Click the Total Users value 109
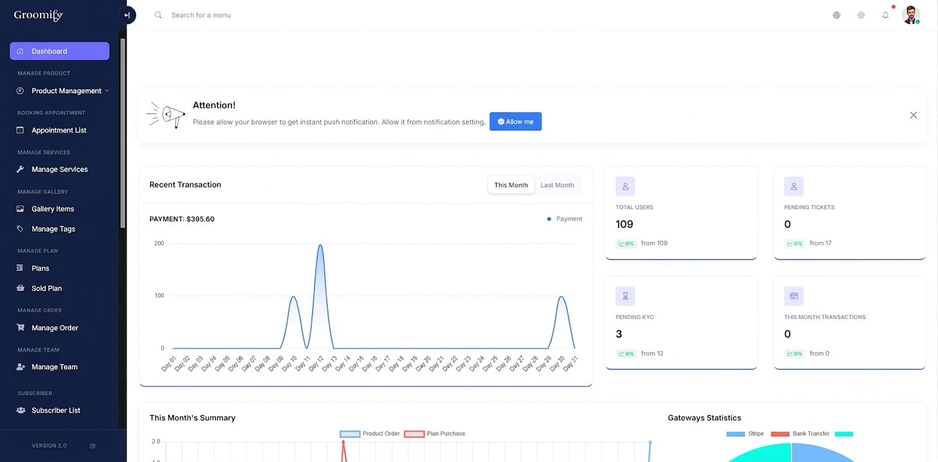The width and height of the screenshot is (938, 462). 624,225
